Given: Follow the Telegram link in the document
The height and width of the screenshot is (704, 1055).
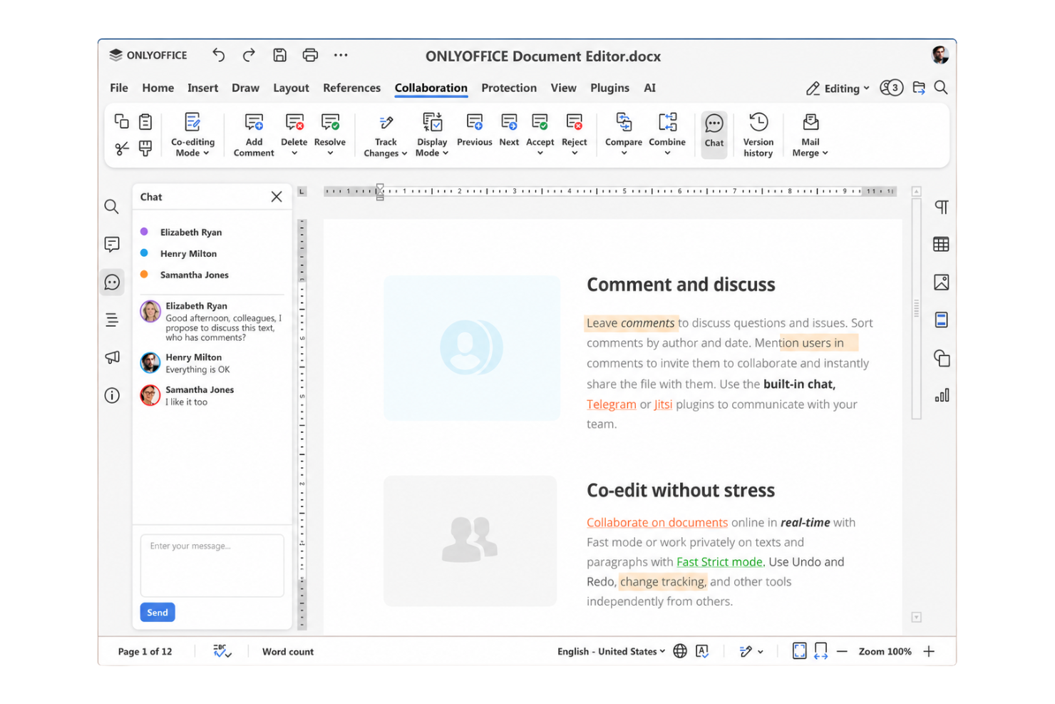Looking at the screenshot, I should [x=611, y=404].
